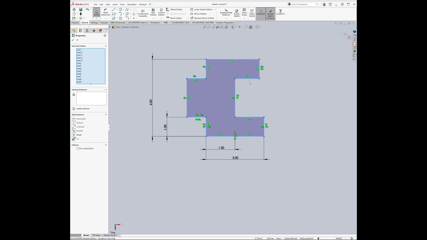Select the Spline sketch tool
The width and height of the screenshot is (427, 240).
tap(127, 10)
